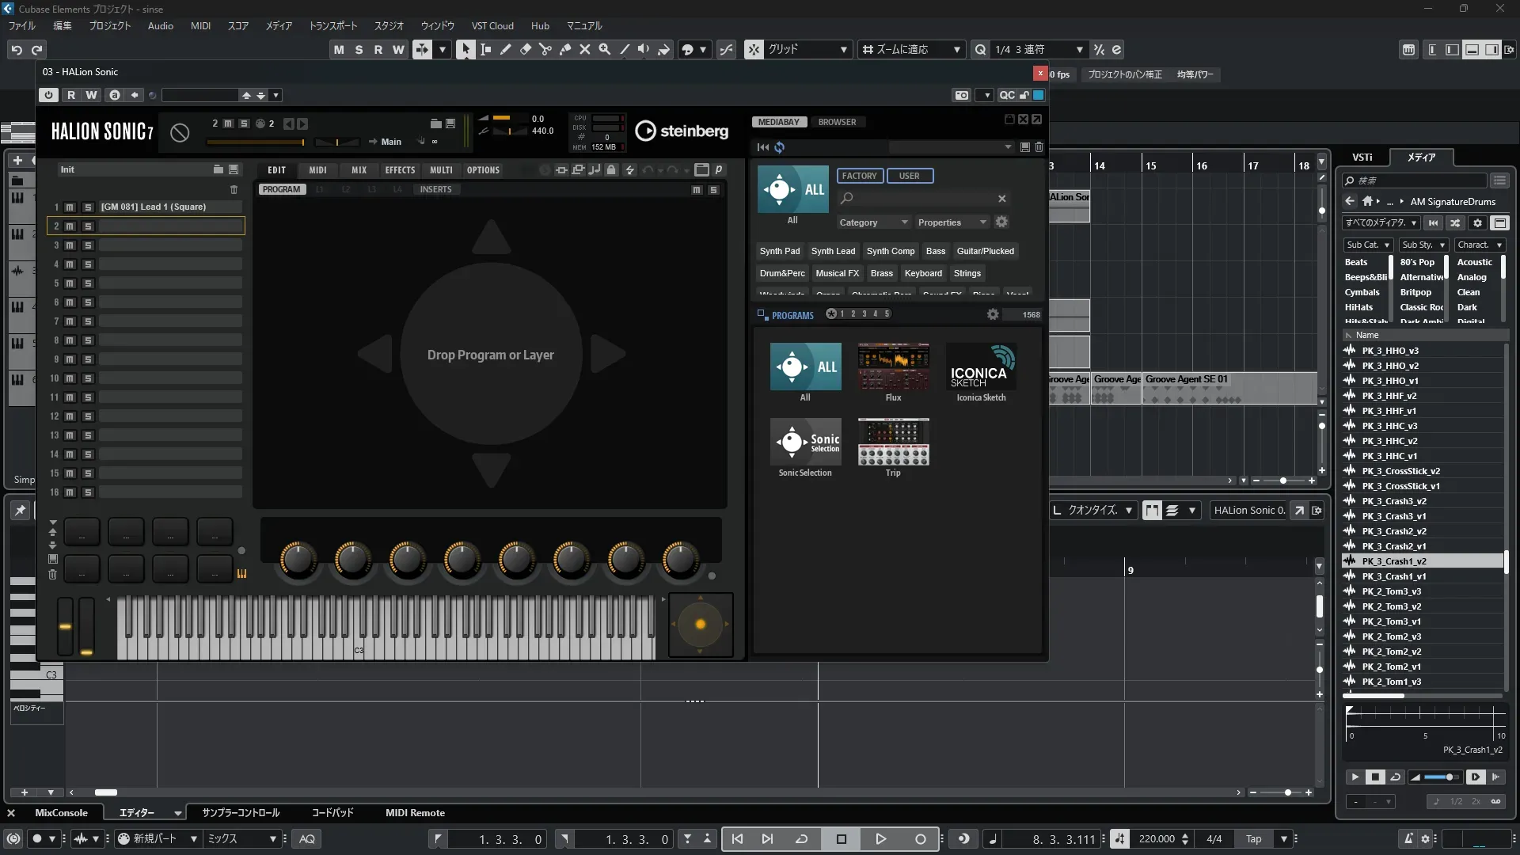Activate cycle loop in transport
1520x855 pixels.
tap(801, 839)
